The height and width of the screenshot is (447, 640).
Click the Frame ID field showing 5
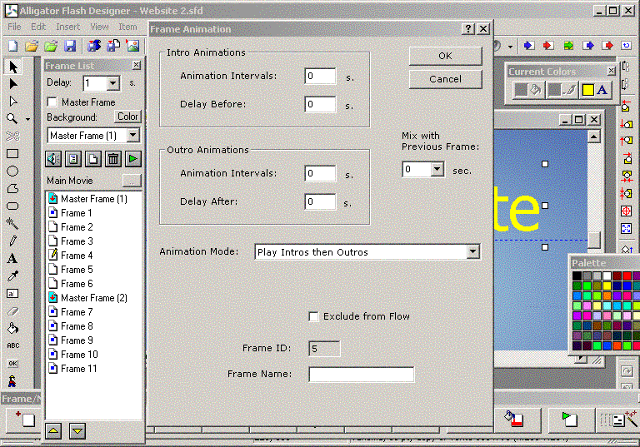(324, 349)
